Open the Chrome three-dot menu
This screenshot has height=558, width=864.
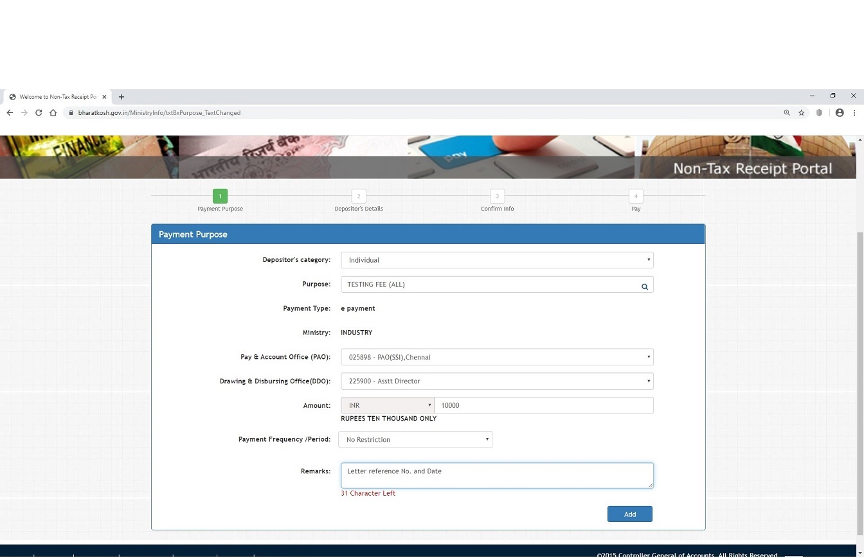coord(854,113)
